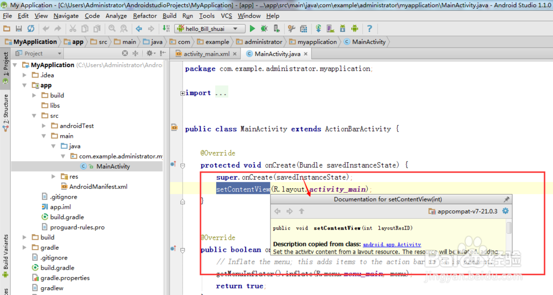The width and height of the screenshot is (553, 295).
Task: Open Project Structure icon
Action: pyautogui.click(x=303, y=29)
